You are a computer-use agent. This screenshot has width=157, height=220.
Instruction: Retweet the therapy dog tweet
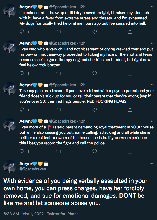pos(59,74)
